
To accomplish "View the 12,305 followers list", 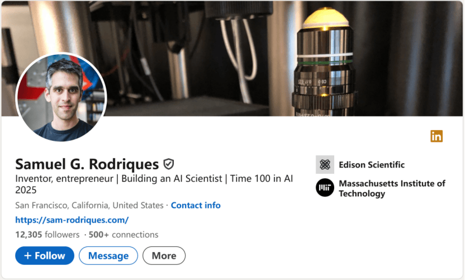I will [48, 235].
